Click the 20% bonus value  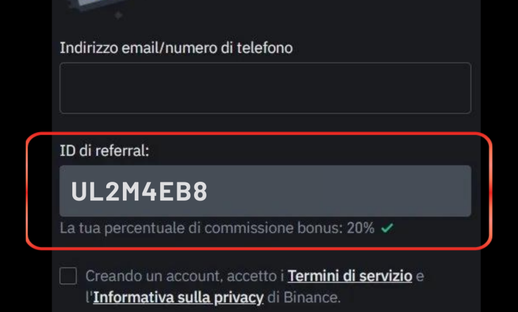361,228
